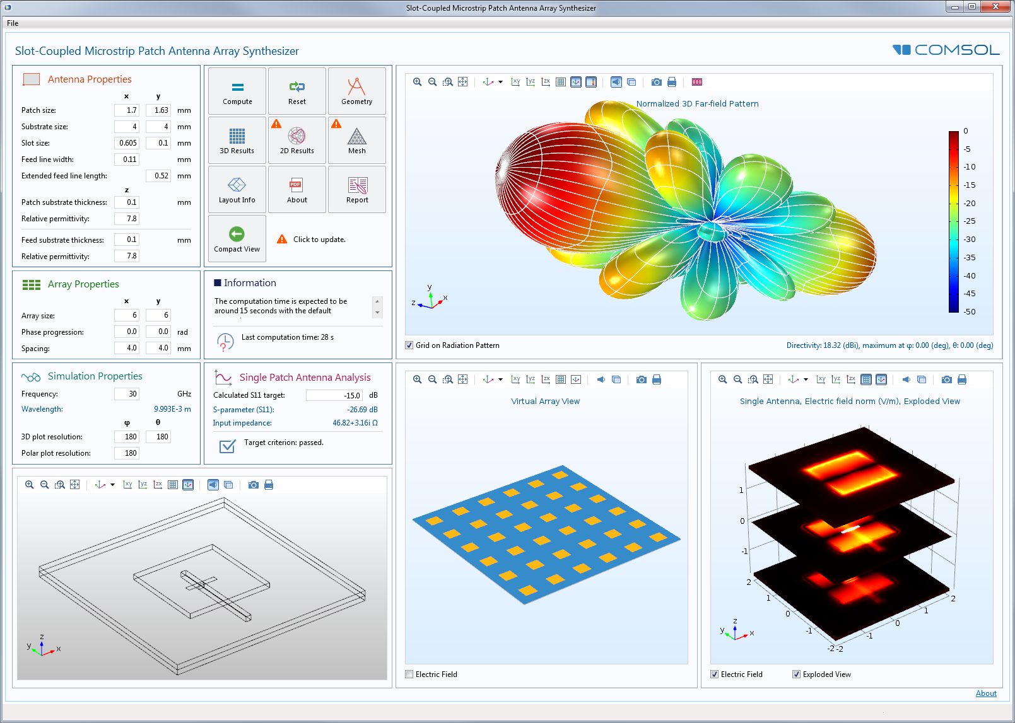
Task: Take snapshot of Single Antenna electric field plot
Action: pos(947,379)
